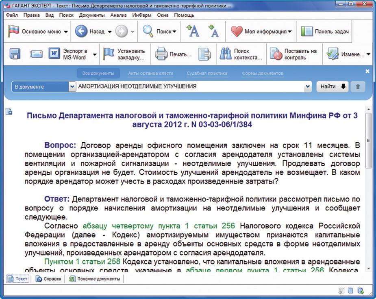Click the 'Найти' search button

pyautogui.click(x=332, y=87)
